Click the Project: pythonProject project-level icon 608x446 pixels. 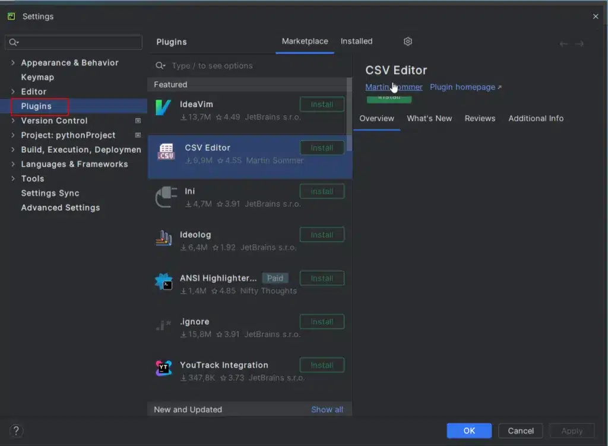[x=138, y=135]
